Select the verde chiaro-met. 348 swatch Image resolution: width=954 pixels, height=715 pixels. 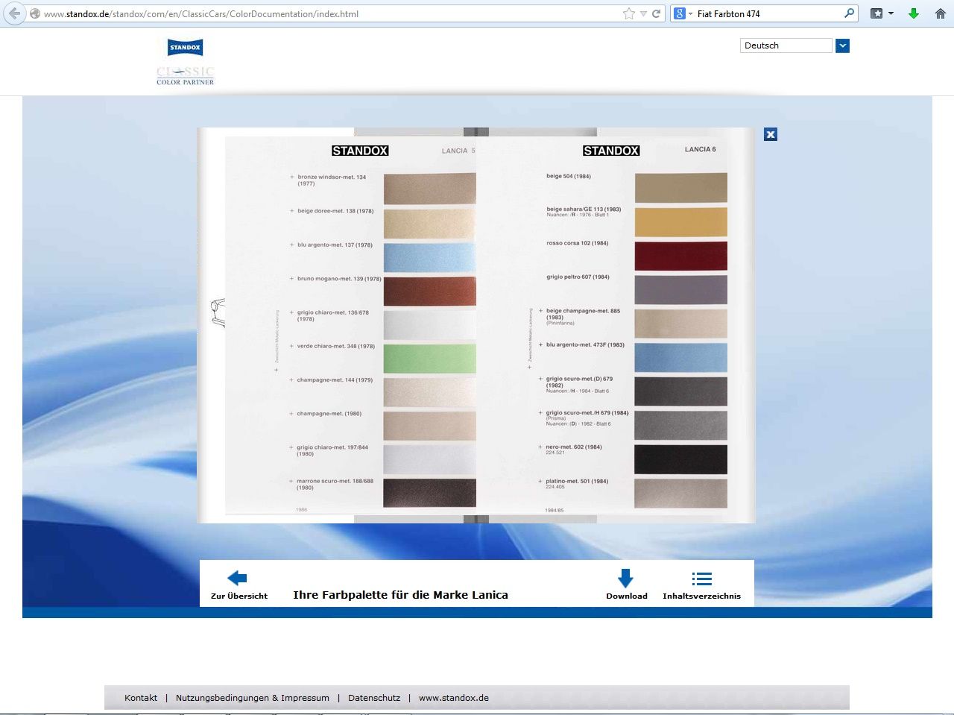tap(429, 359)
